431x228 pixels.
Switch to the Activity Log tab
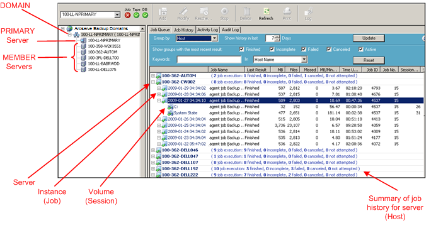207,30
